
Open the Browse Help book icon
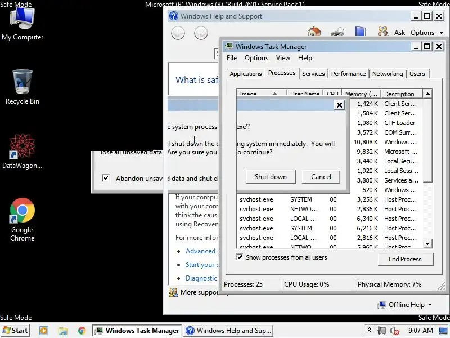pyautogui.click(x=360, y=32)
